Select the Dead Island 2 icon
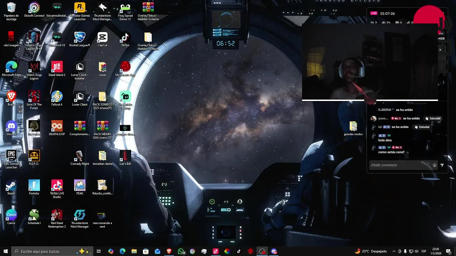 57,69
